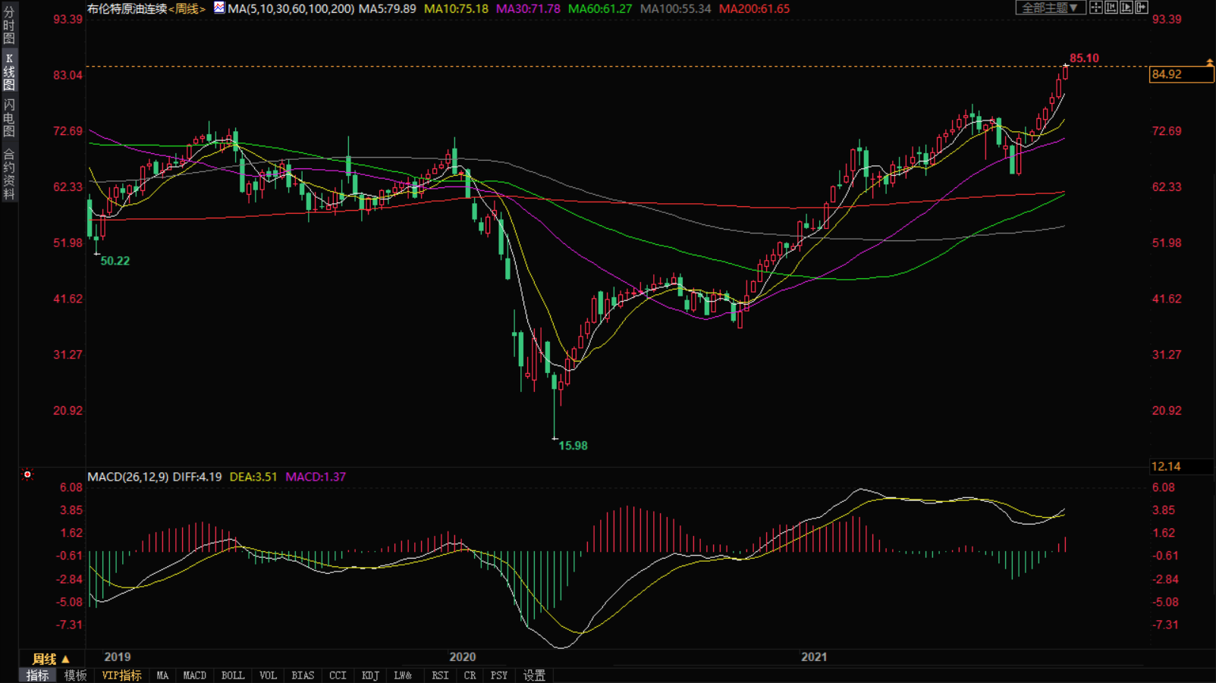Click the playback arrow chart icon
Image resolution: width=1216 pixels, height=683 pixels.
pyautogui.click(x=1126, y=8)
